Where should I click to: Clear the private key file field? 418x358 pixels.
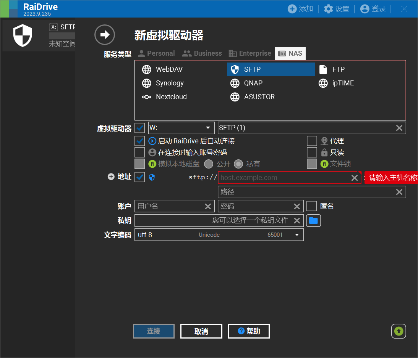(297, 220)
